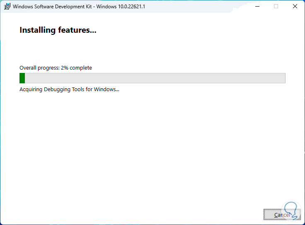
Task: Click the Windows SDK installer title bar icon
Action: [7, 6]
